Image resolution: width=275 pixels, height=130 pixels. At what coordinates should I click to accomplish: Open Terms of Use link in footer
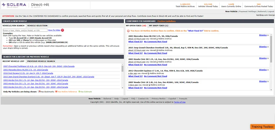click(x=180, y=102)
